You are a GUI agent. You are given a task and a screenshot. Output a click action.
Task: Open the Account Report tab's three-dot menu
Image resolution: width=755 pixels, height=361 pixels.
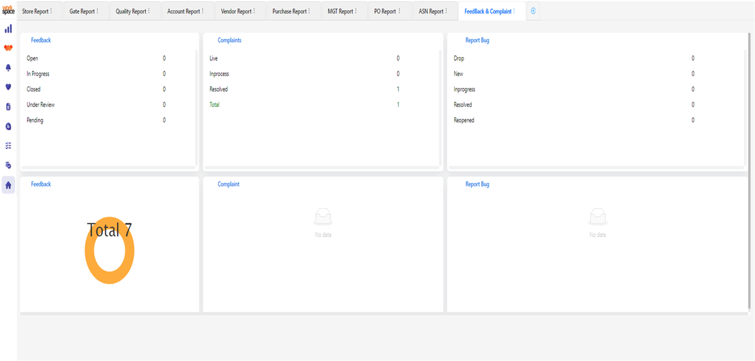coord(203,11)
